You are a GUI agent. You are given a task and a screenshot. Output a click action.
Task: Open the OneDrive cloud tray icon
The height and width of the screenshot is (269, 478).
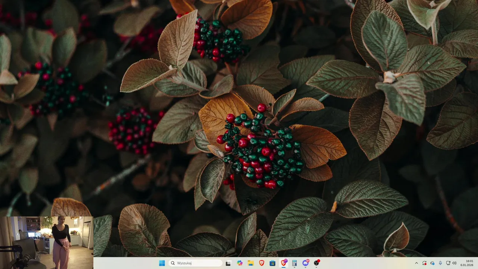(432, 263)
